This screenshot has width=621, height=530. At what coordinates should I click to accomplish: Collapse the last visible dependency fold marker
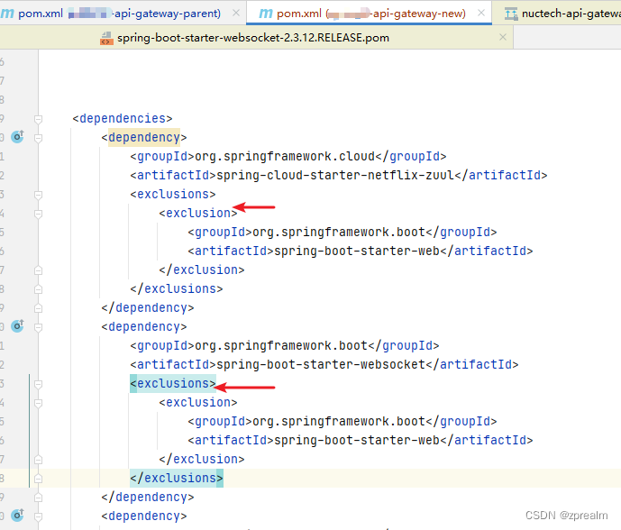click(39, 516)
